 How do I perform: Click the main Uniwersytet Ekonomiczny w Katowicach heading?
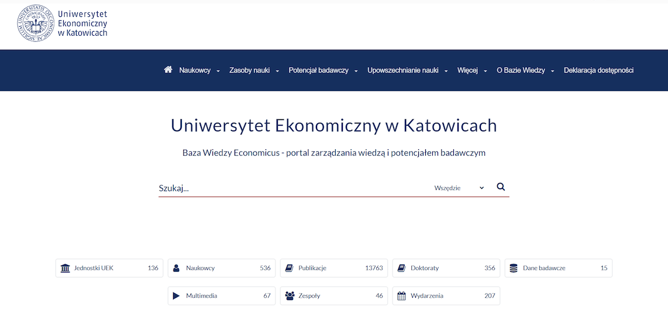(334, 126)
